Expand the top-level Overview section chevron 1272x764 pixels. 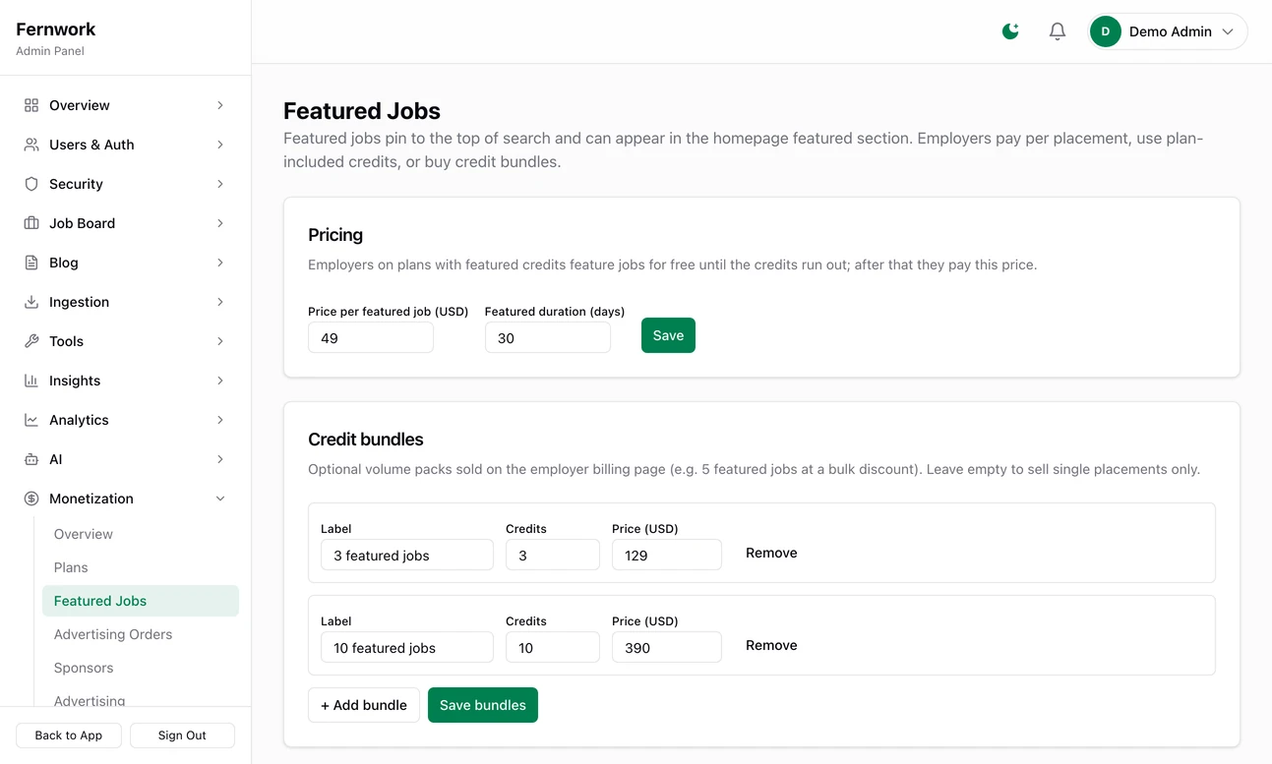click(x=220, y=105)
